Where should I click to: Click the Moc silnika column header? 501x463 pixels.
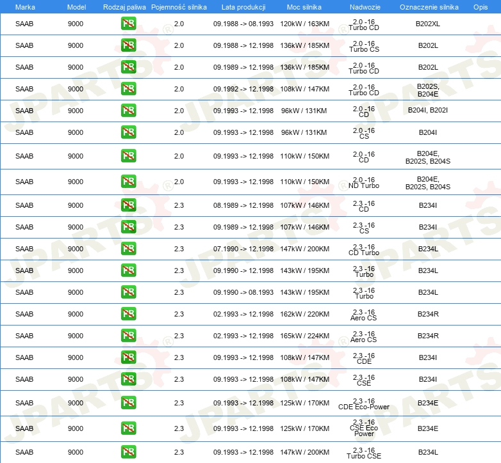click(304, 7)
